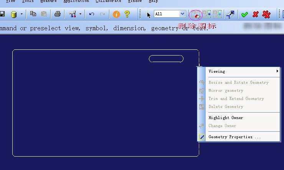Click the yellow question mark Help icon
The image size is (284, 170).
(127, 14)
